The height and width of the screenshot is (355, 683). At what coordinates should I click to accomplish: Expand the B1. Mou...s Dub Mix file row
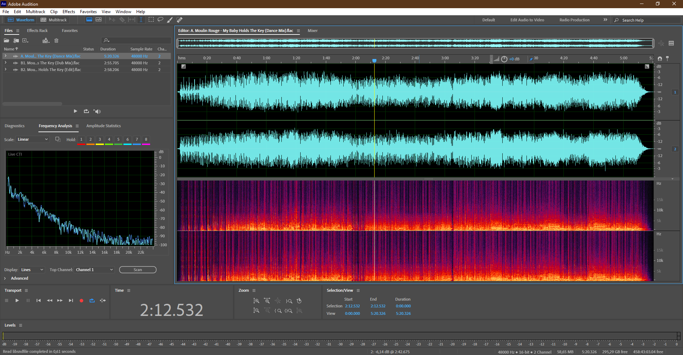(x=5, y=63)
